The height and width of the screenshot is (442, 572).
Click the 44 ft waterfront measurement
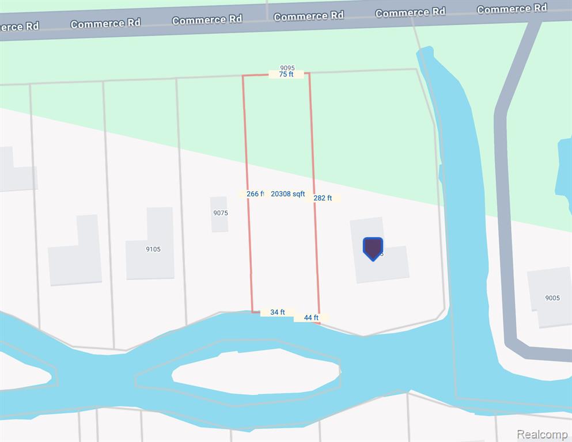tap(311, 318)
